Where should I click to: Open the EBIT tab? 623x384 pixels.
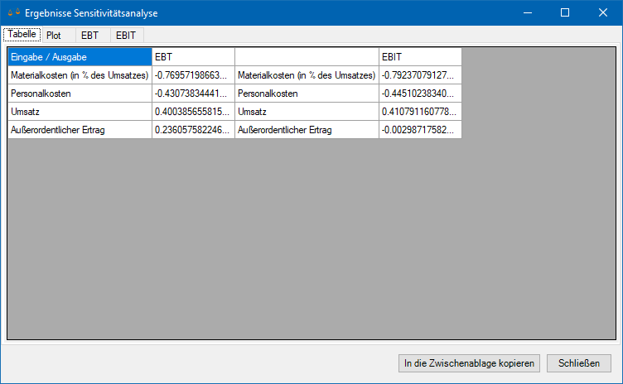pos(127,36)
